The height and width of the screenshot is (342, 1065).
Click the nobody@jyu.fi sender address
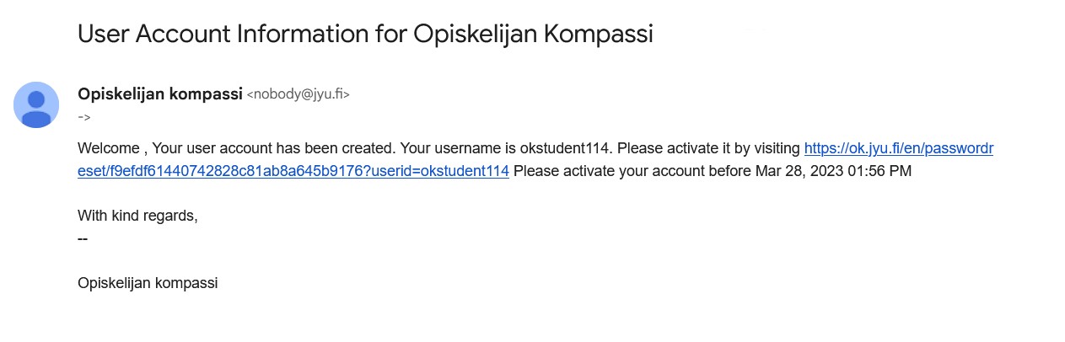[x=298, y=94]
